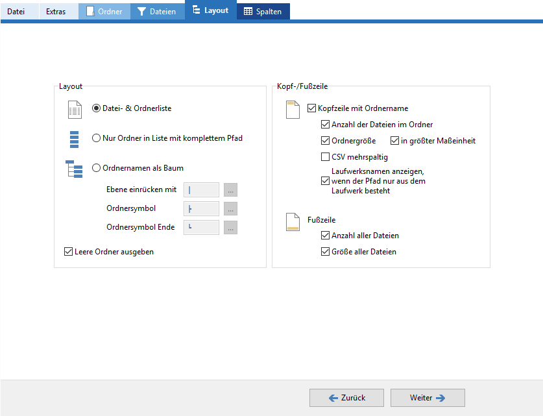The height and width of the screenshot is (416, 543).
Task: Select the Ordnernamen als Baum radio option
Action: (x=97, y=168)
